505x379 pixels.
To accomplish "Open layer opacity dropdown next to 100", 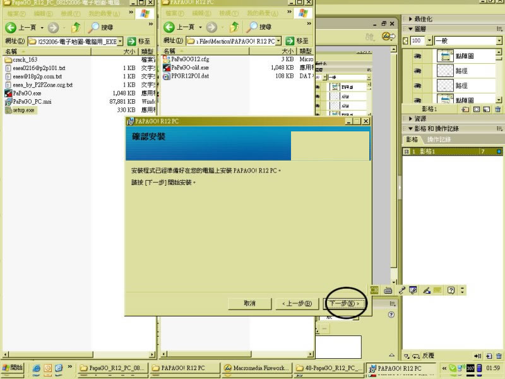I will tap(429, 40).
